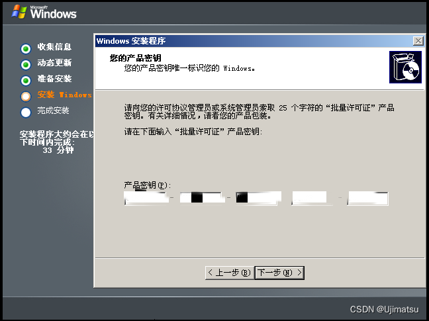Click the 下一步(N) next button
This screenshot has height=321, width=429.
pyautogui.click(x=279, y=273)
